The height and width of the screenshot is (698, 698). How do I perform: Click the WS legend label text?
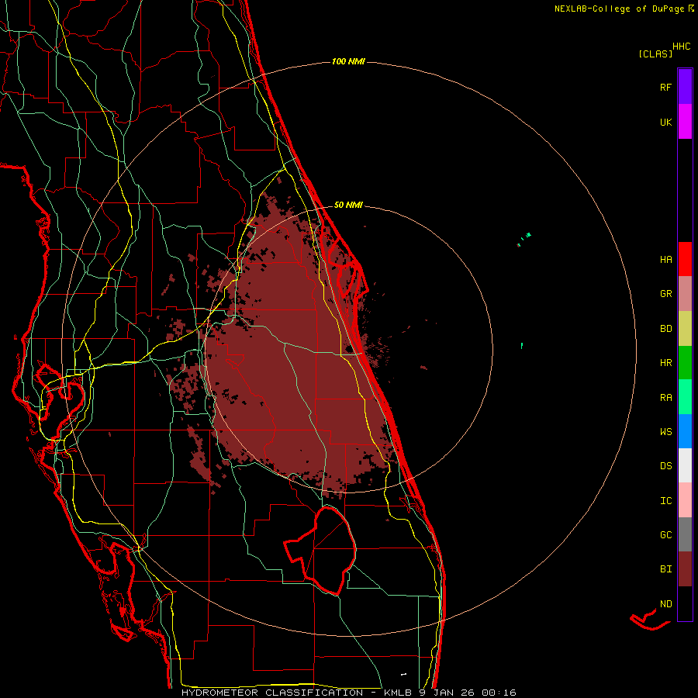pyautogui.click(x=666, y=431)
